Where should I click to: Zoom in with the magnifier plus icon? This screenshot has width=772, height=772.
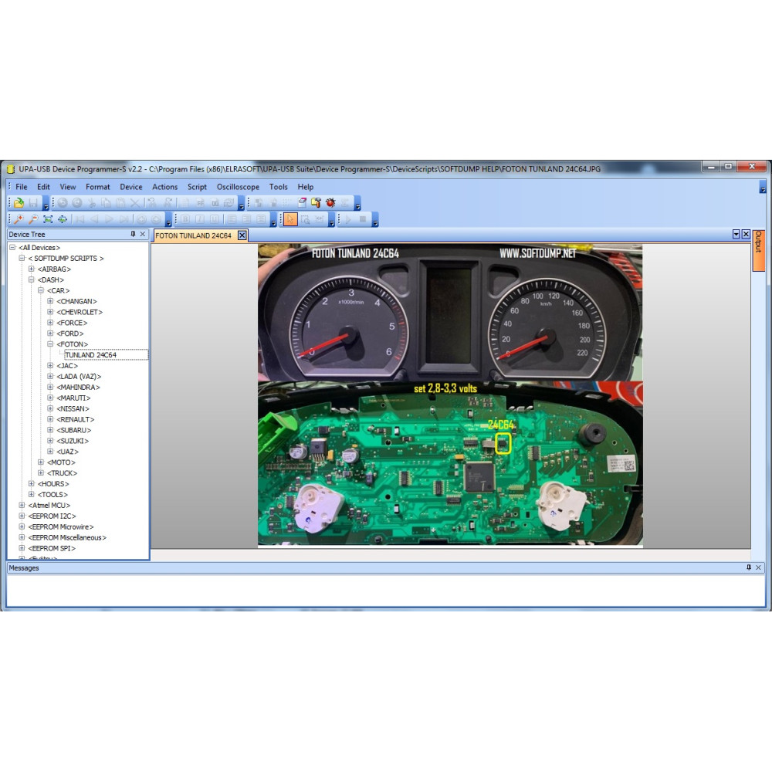pos(19,219)
